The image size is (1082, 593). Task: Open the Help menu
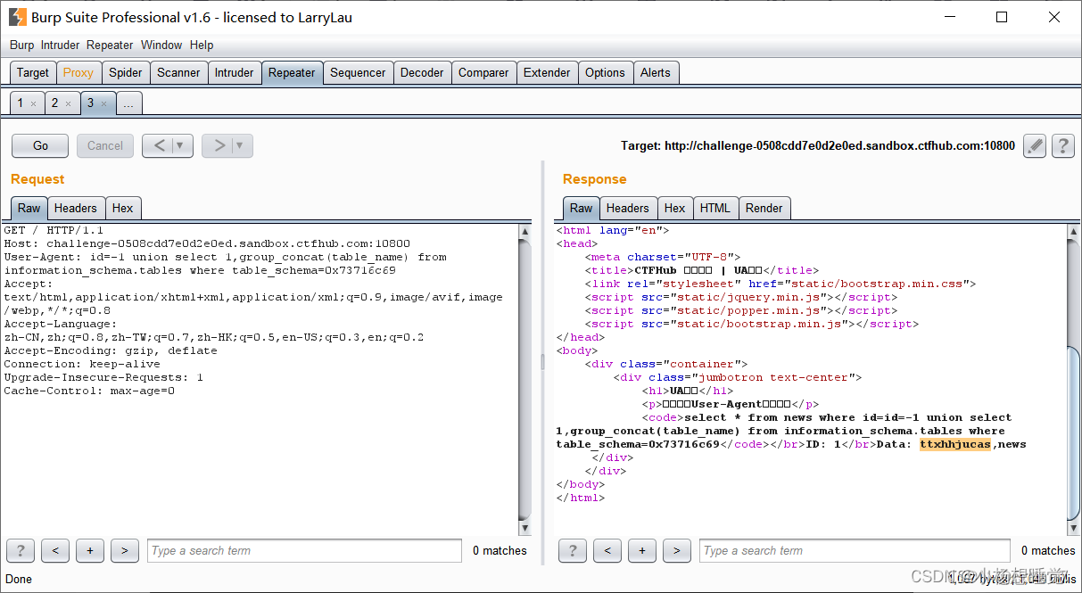point(202,45)
